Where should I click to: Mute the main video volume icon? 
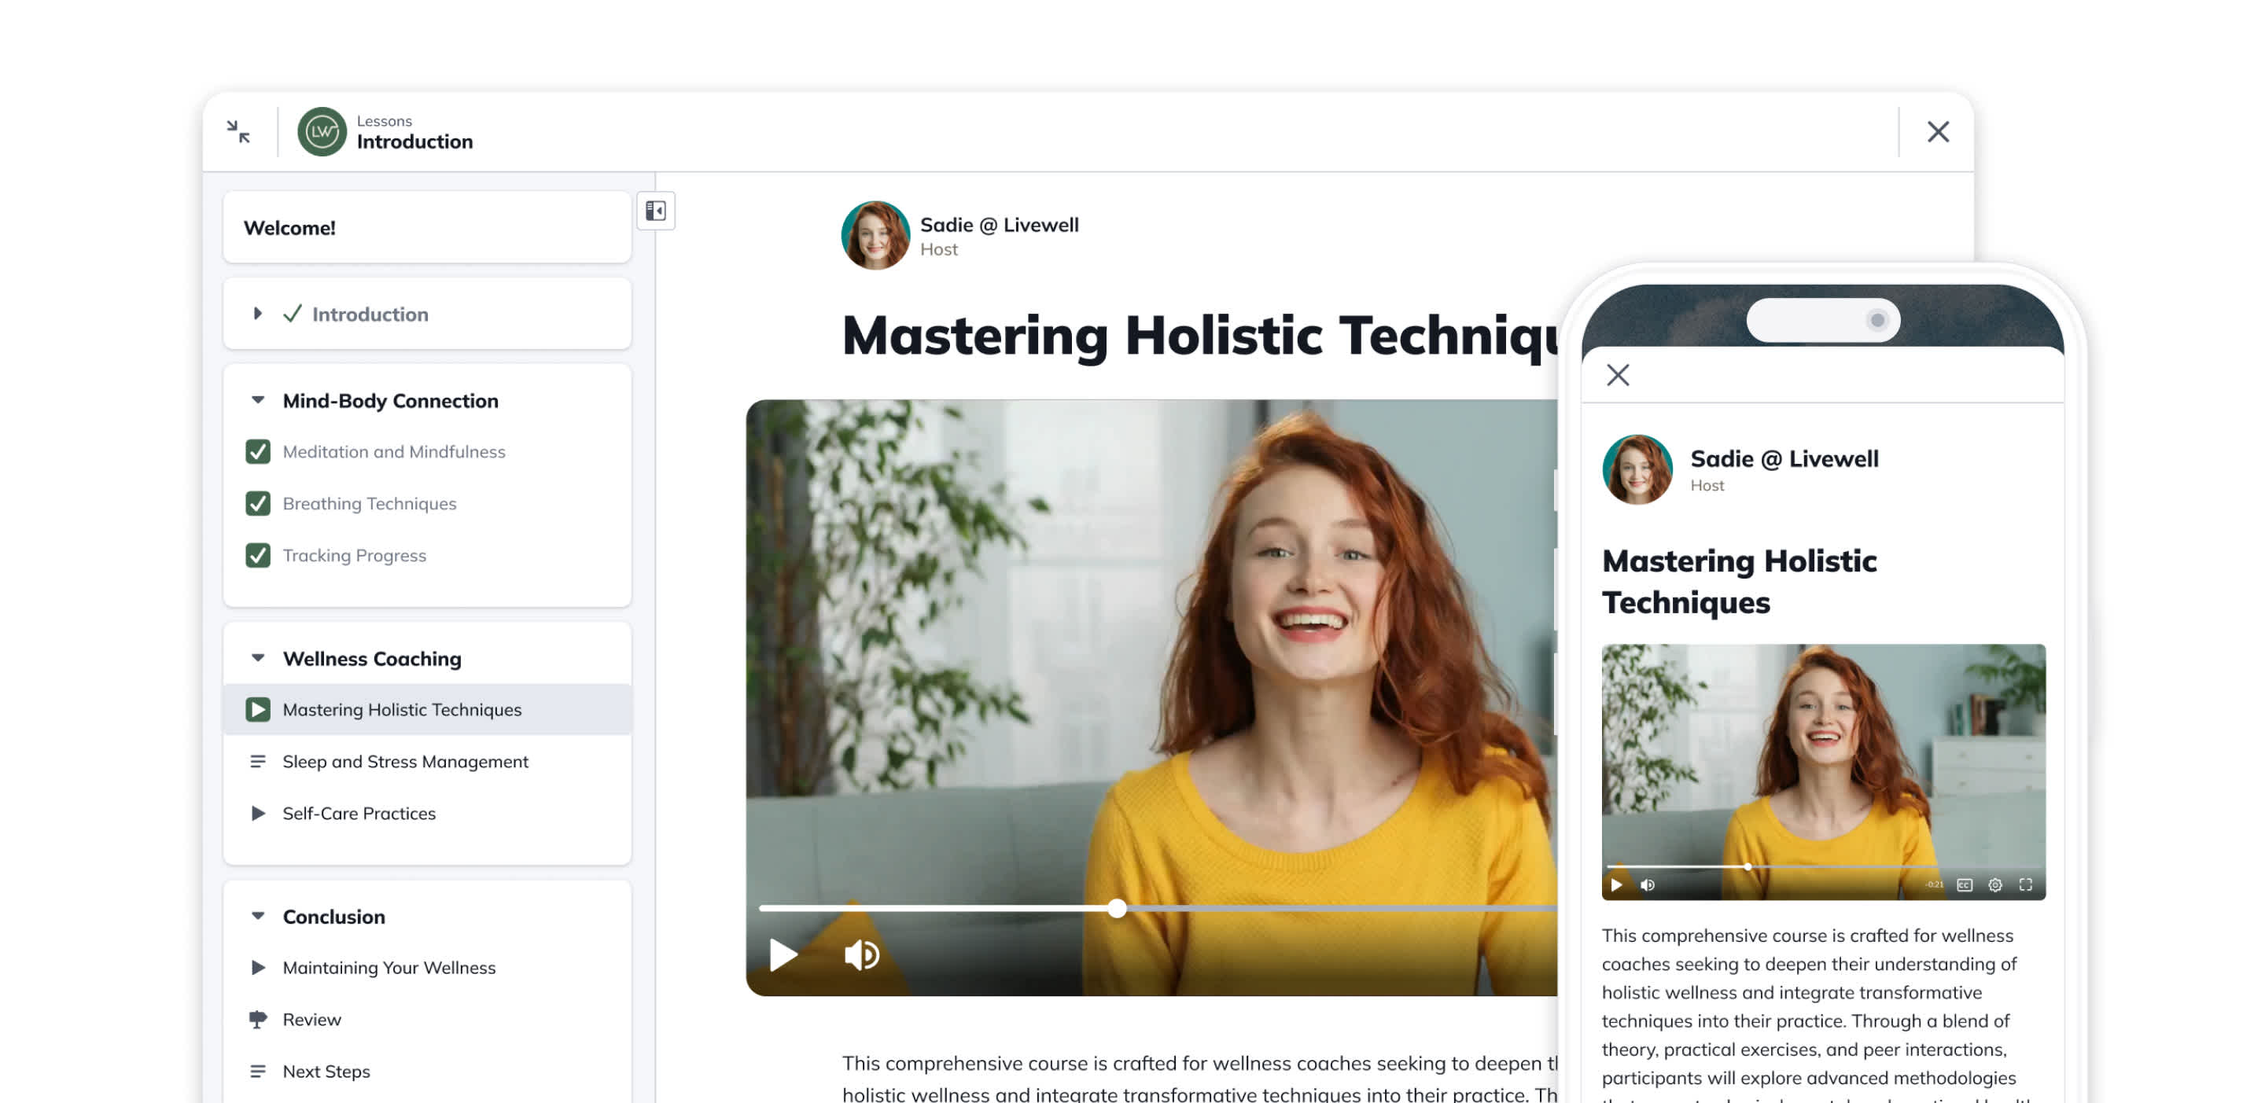coord(861,954)
